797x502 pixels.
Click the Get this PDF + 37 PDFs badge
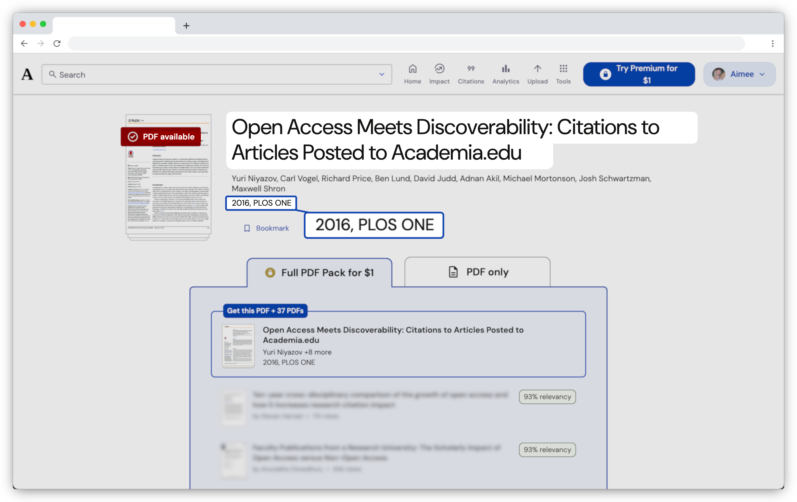[x=265, y=311]
